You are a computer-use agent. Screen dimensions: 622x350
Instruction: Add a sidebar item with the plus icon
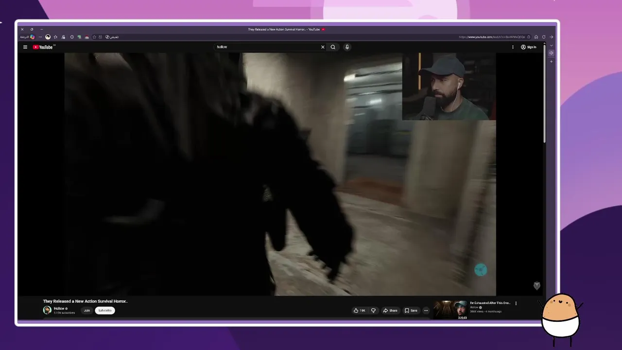coord(551,62)
